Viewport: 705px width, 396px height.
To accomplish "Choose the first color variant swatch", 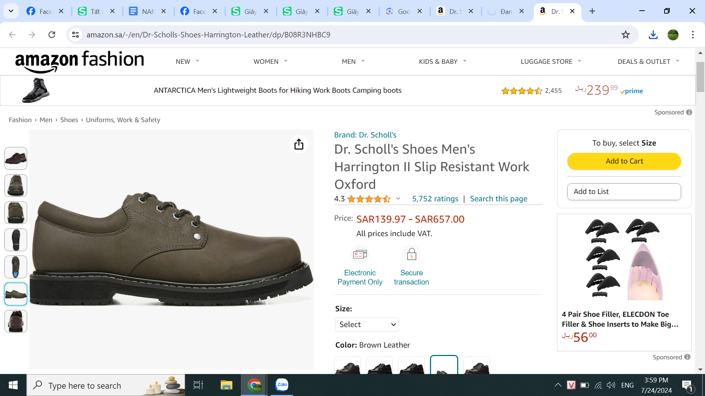I will tap(347, 366).
